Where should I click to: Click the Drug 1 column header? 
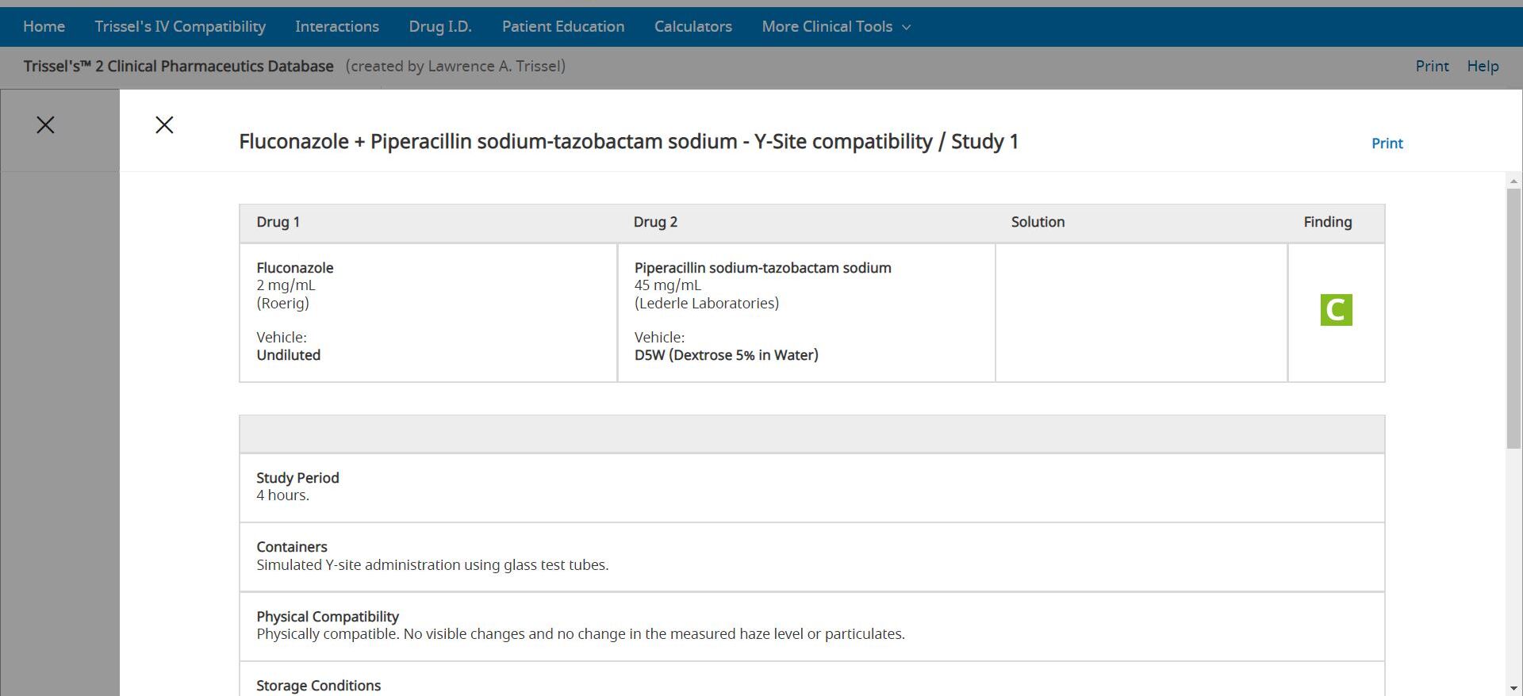pyautogui.click(x=278, y=223)
